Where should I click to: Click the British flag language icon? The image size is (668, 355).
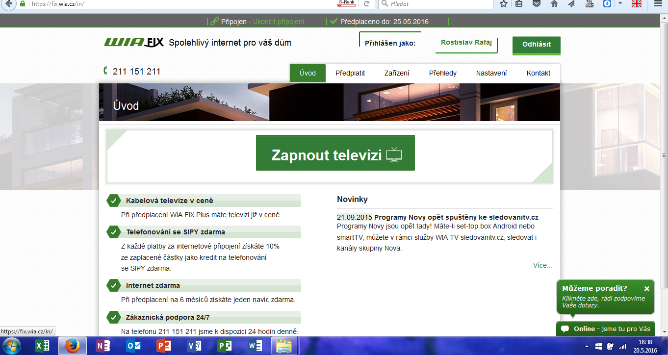tap(637, 4)
